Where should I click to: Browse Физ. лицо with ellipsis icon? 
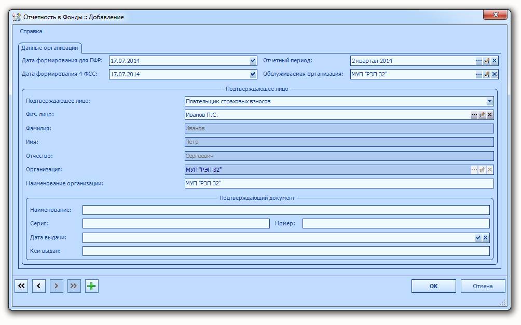point(474,115)
